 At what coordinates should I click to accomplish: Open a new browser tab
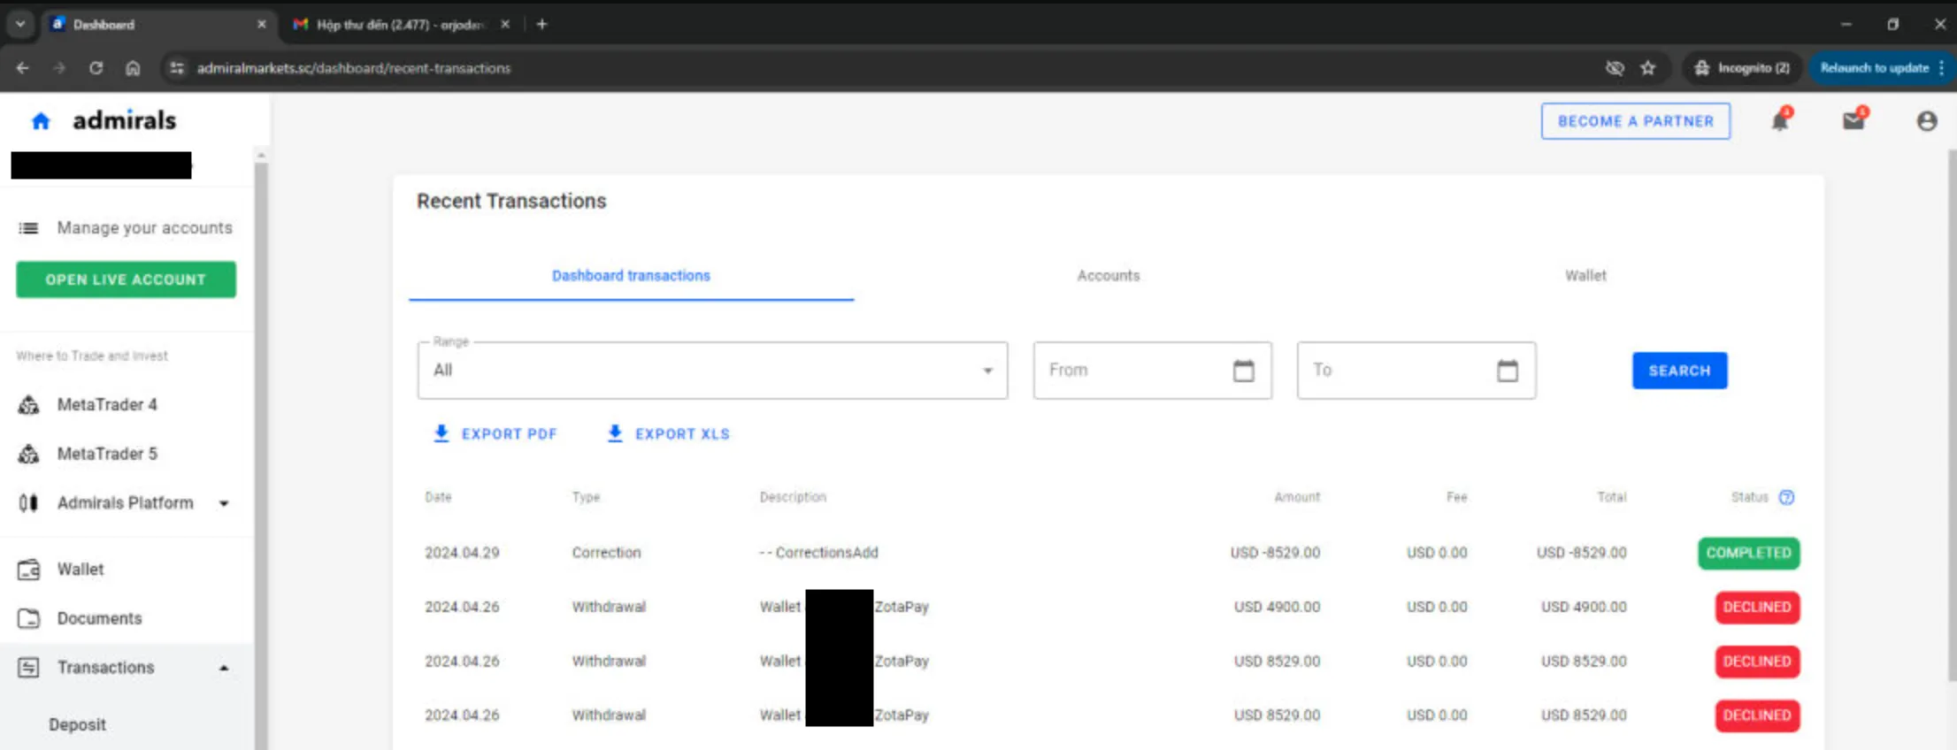click(542, 25)
